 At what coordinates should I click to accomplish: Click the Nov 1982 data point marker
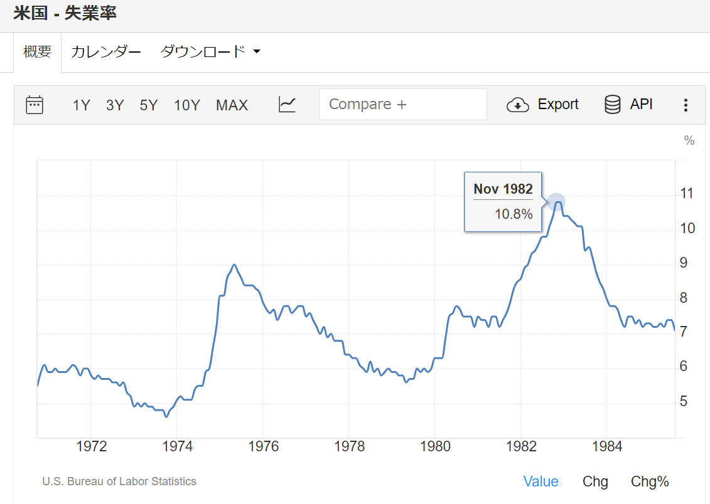point(556,202)
